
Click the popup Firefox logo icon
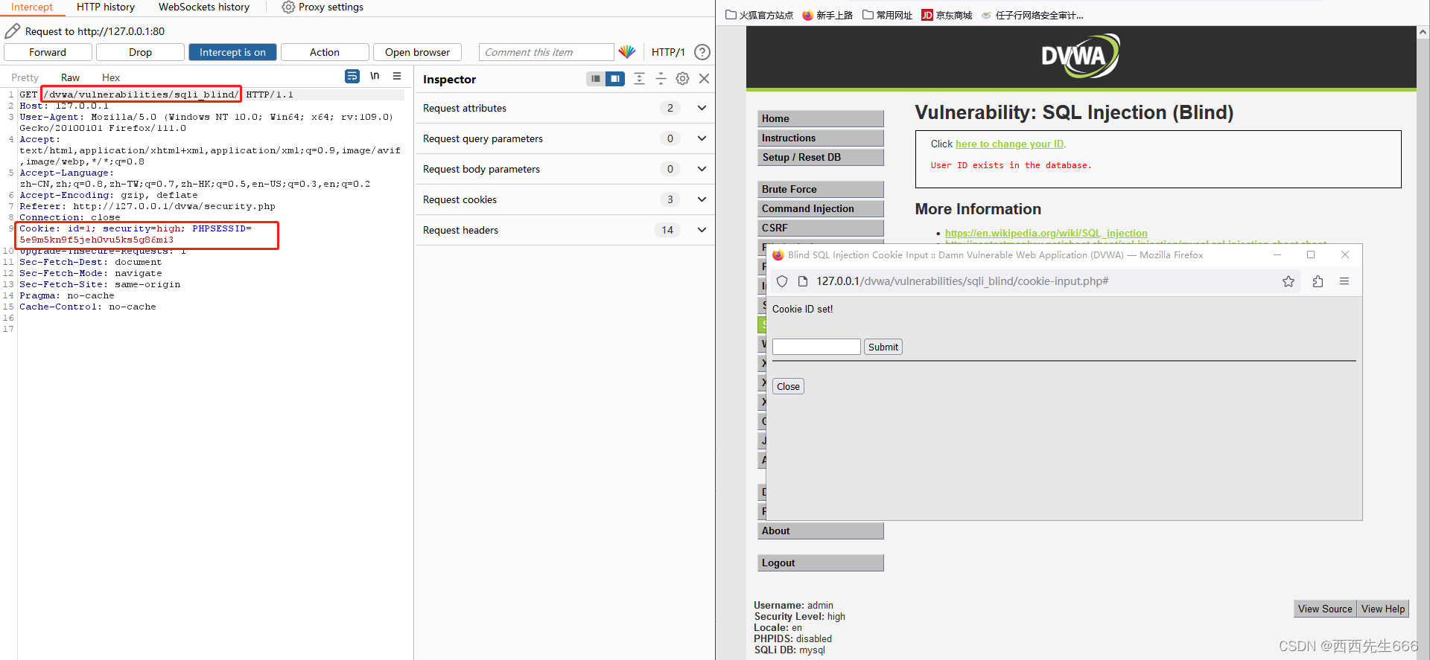coord(778,255)
